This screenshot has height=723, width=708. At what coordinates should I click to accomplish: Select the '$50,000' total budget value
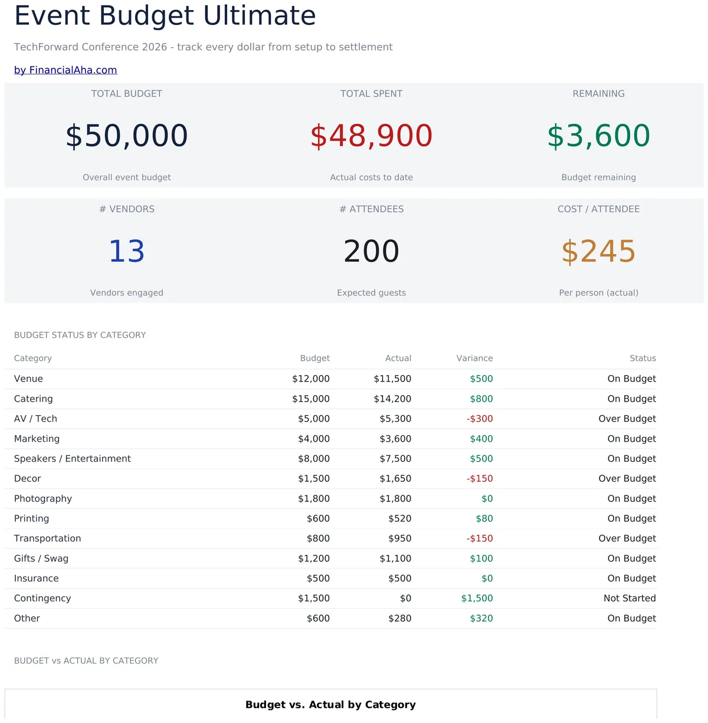127,136
